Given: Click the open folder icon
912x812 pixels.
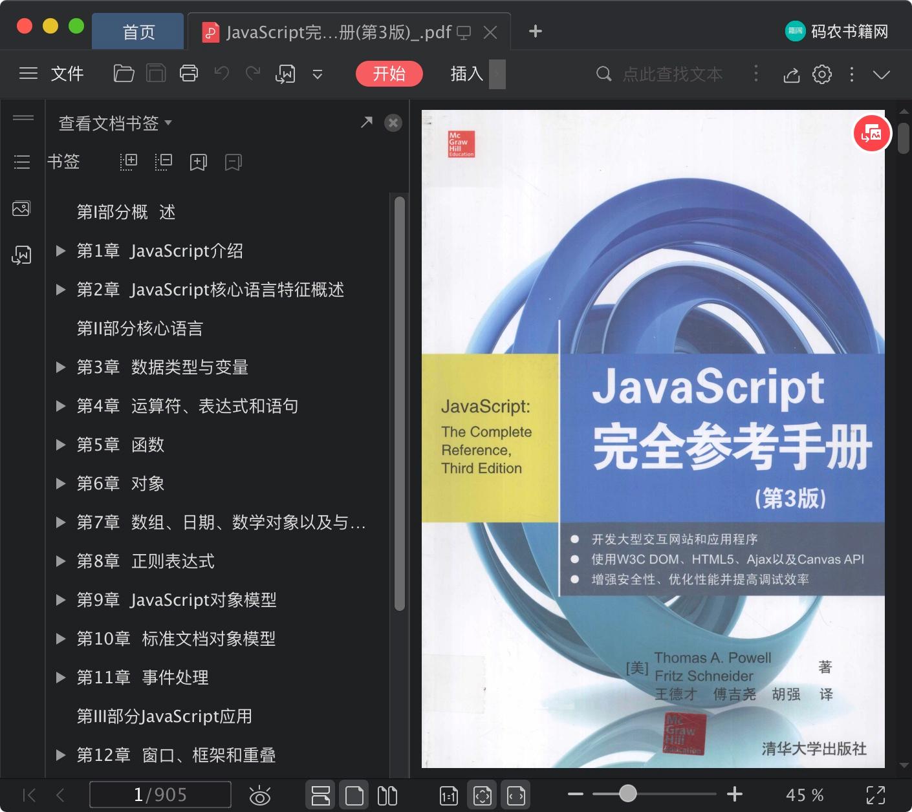Looking at the screenshot, I should (x=124, y=74).
